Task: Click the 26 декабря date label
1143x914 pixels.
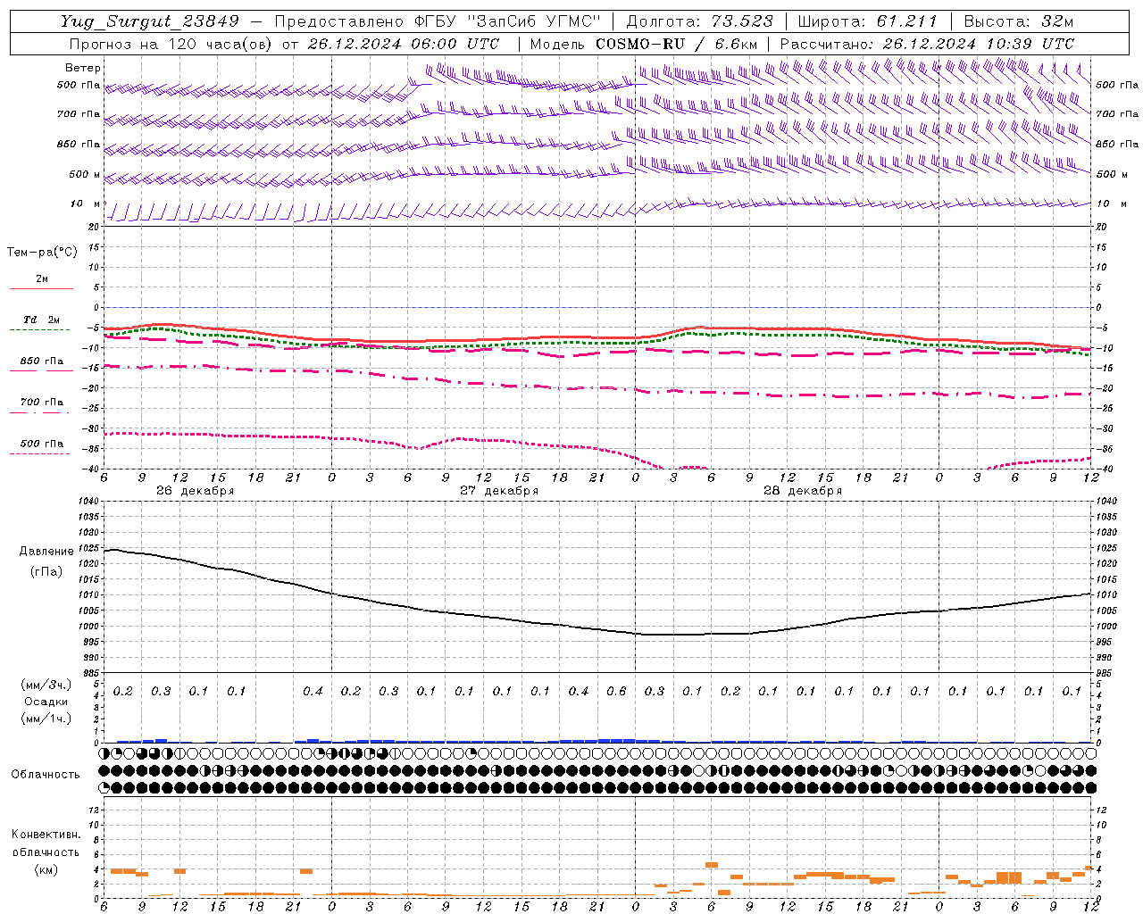Action: tap(196, 490)
